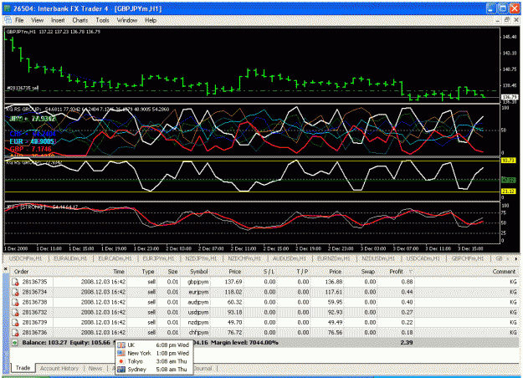Screen dimensions: 523x378
Task: Switch to the USDCHFm,H1 chart tab
Action: [25, 258]
